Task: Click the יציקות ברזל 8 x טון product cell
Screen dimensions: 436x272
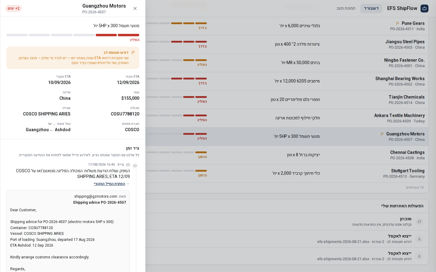Action: 303,155
